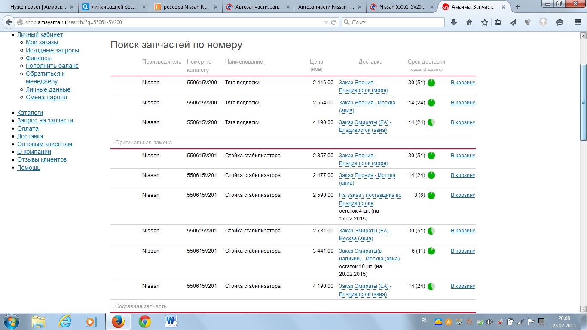
Task: Launch Internet Explorer from the taskbar
Action: pyautogui.click(x=65, y=321)
